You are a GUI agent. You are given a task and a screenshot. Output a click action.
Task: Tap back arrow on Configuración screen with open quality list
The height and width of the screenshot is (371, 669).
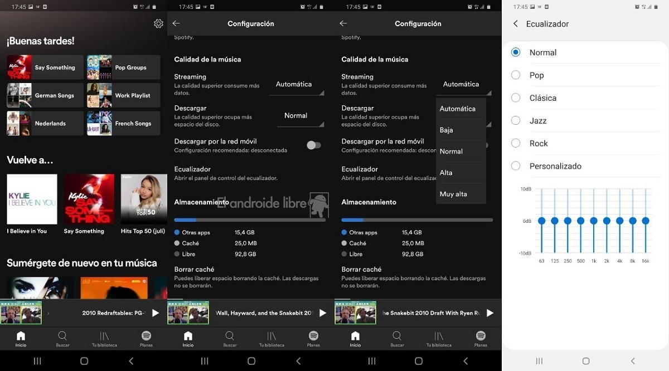343,23
